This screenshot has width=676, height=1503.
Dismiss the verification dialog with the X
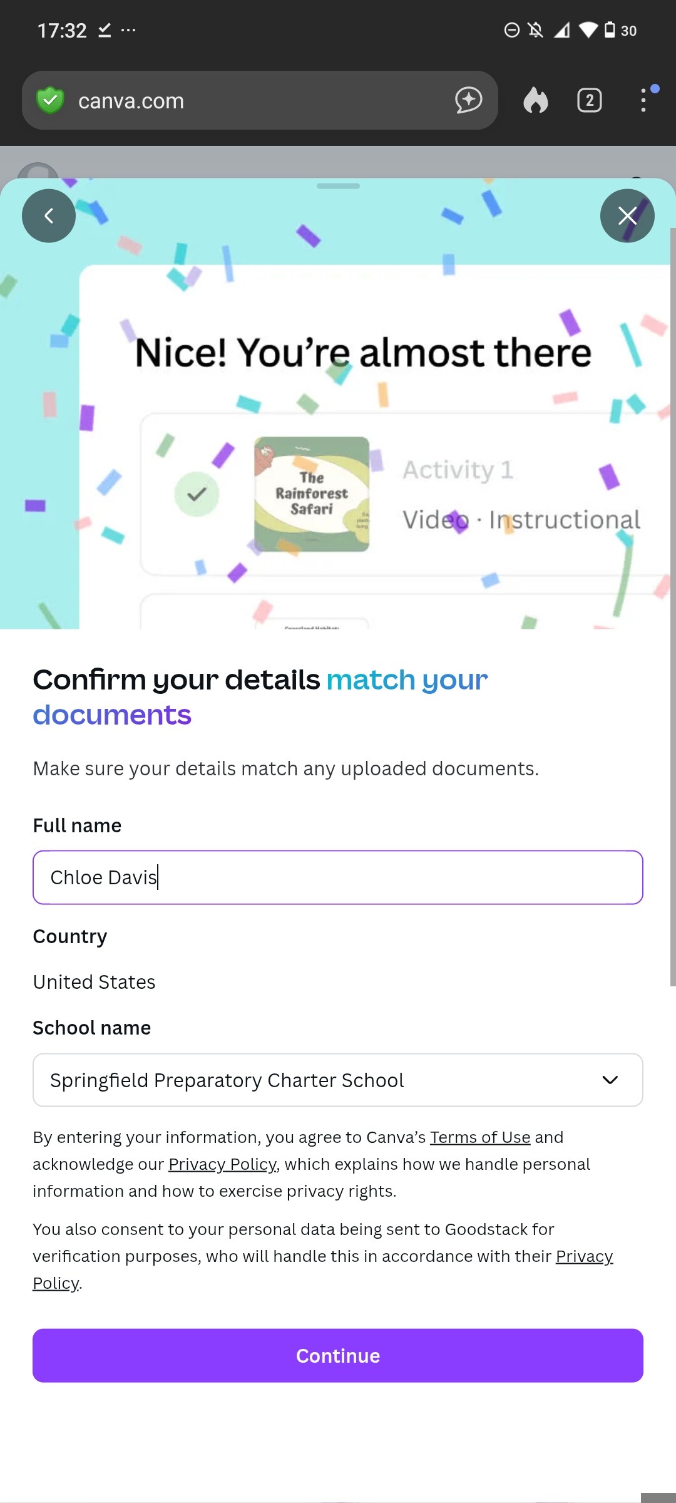coord(627,215)
